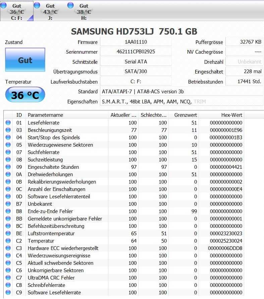Click status icon of Rekalibrierungswiederholungen row
Screen dimensions: 264x299
(x=8, y=182)
